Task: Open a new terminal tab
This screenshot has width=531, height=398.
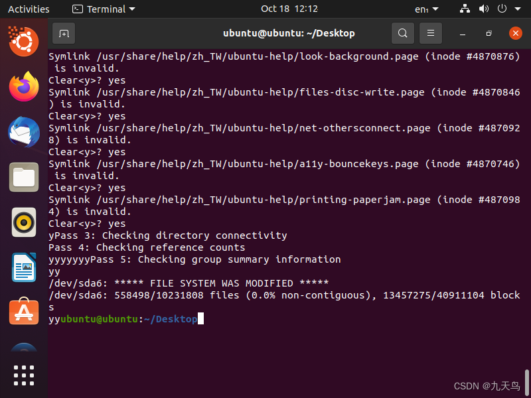Action: 64,33
